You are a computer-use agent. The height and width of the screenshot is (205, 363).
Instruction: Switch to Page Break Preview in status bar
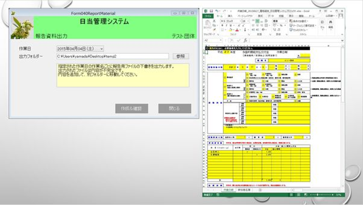pos(306,195)
